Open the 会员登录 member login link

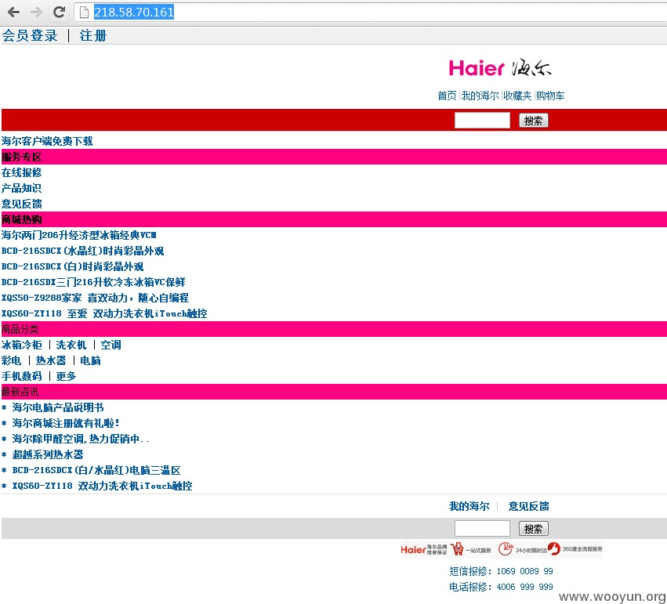point(30,36)
